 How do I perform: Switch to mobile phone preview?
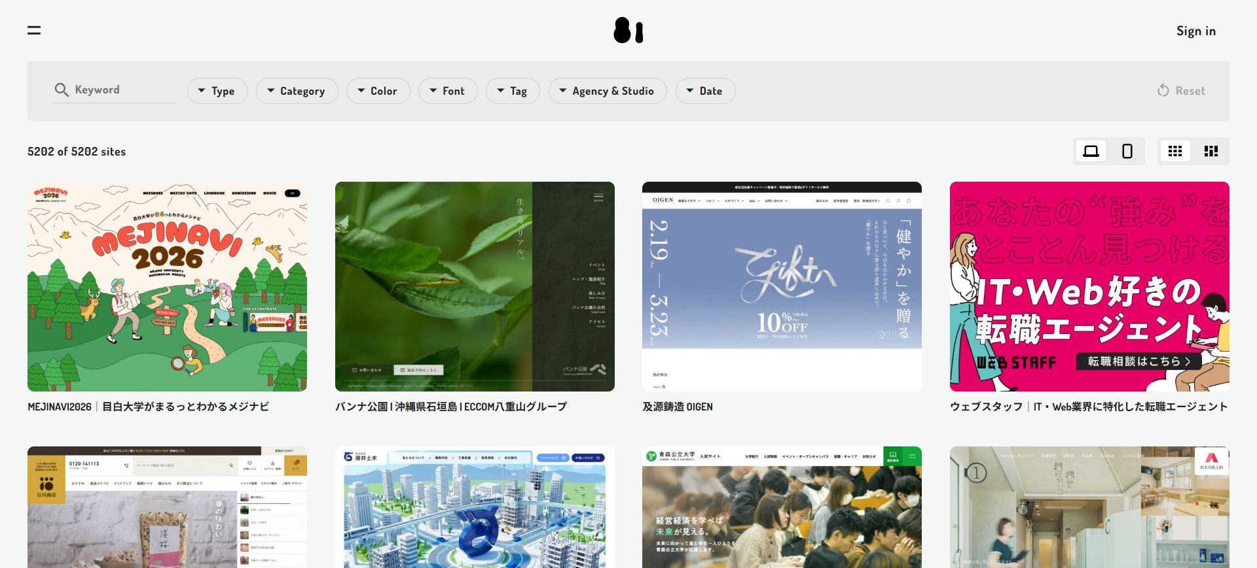(1127, 152)
